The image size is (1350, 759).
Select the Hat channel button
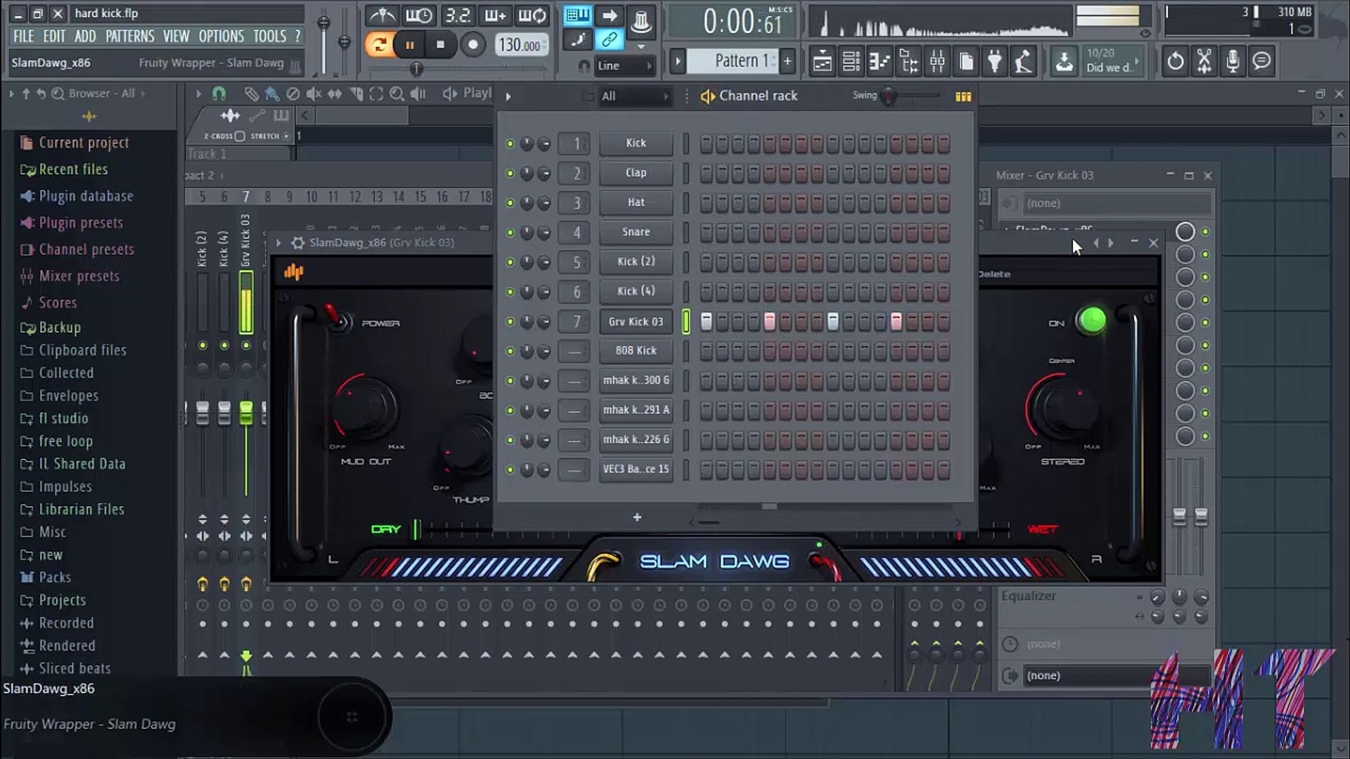pyautogui.click(x=636, y=202)
